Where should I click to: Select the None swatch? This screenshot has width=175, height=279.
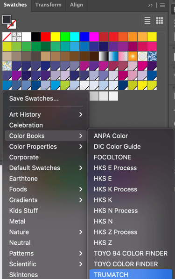7,37
